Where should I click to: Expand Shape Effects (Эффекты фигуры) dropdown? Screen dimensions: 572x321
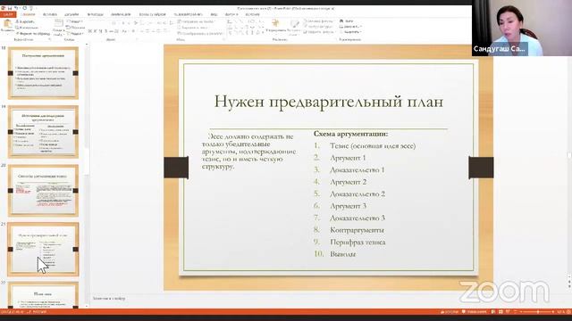pos(320,32)
